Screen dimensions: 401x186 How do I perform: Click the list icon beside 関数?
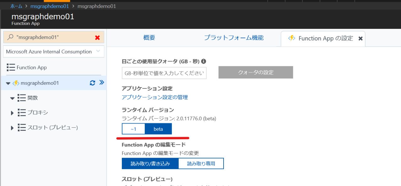tap(22, 98)
